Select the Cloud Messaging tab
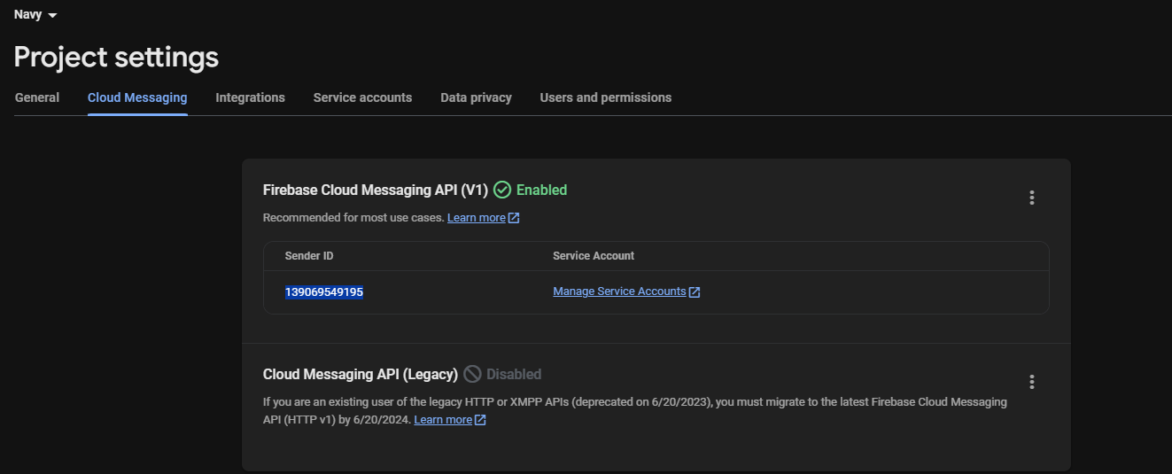Image resolution: width=1172 pixels, height=474 pixels. [137, 97]
